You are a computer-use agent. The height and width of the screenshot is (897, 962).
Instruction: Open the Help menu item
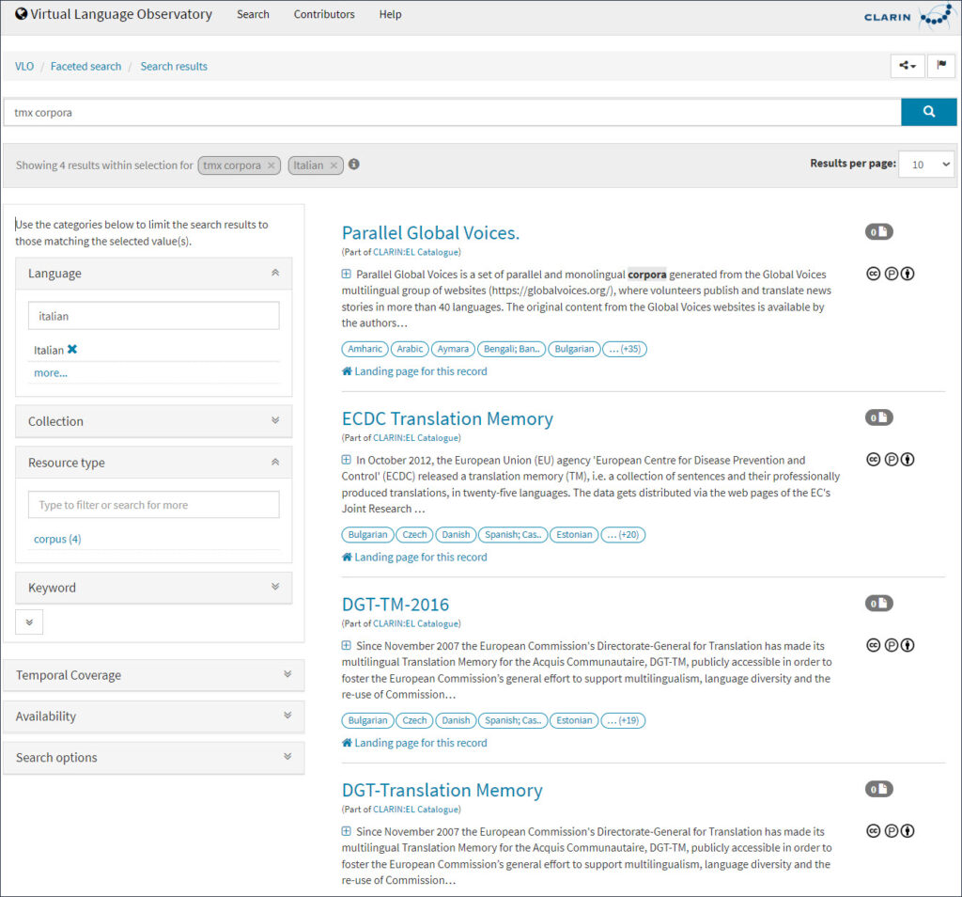(x=390, y=14)
